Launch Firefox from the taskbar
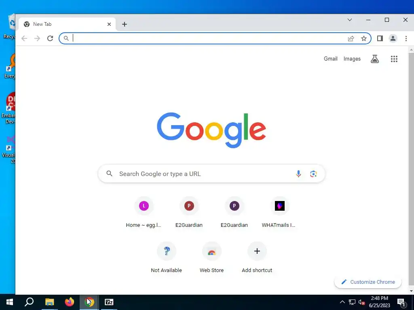414x310 pixels. [x=70, y=302]
